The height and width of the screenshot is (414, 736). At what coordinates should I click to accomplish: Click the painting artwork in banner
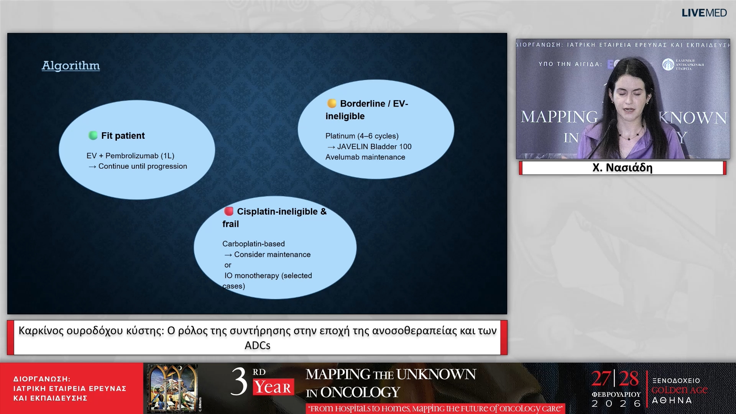point(173,388)
